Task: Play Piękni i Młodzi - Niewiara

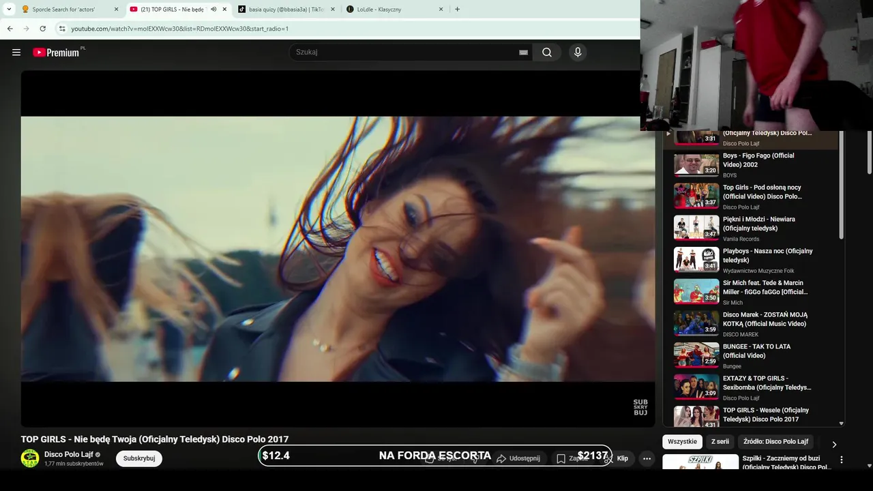Action: (759, 224)
